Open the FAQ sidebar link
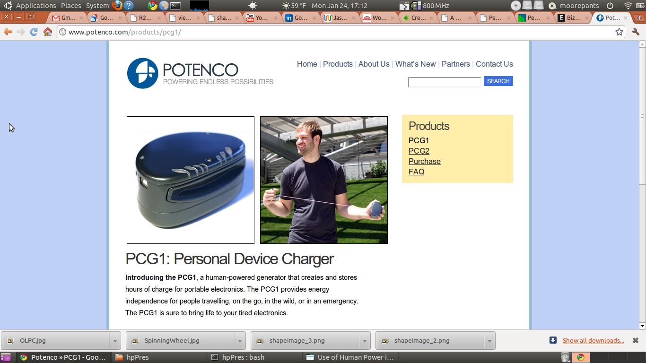 (x=417, y=172)
